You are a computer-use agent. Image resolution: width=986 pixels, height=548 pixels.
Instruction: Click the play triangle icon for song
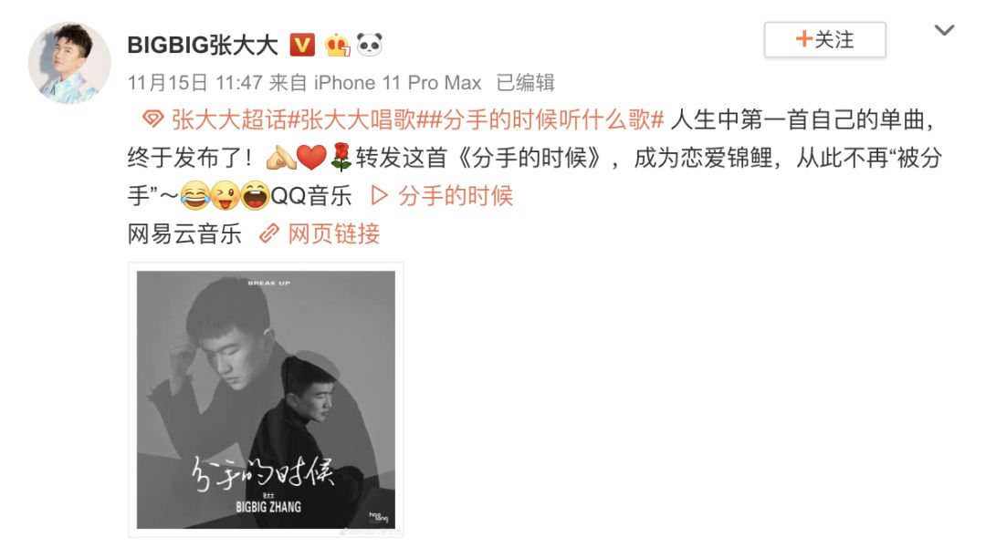[x=379, y=196]
